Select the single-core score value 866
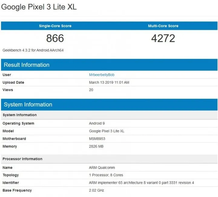Image resolution: width=218 pixels, height=197 pixels. pos(55,38)
